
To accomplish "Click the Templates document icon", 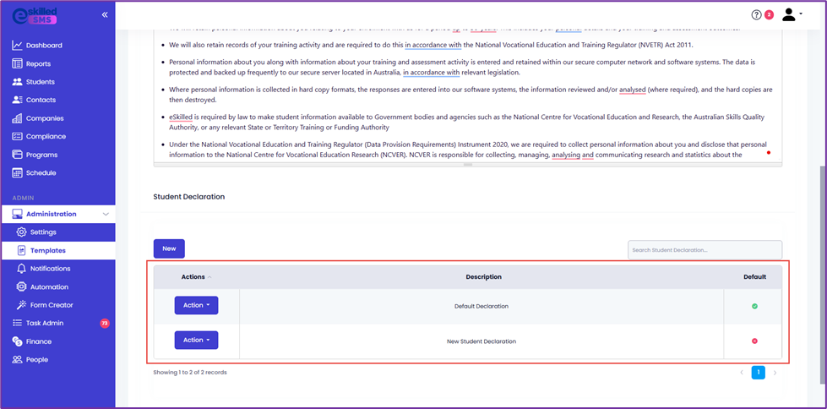I will pyautogui.click(x=22, y=250).
